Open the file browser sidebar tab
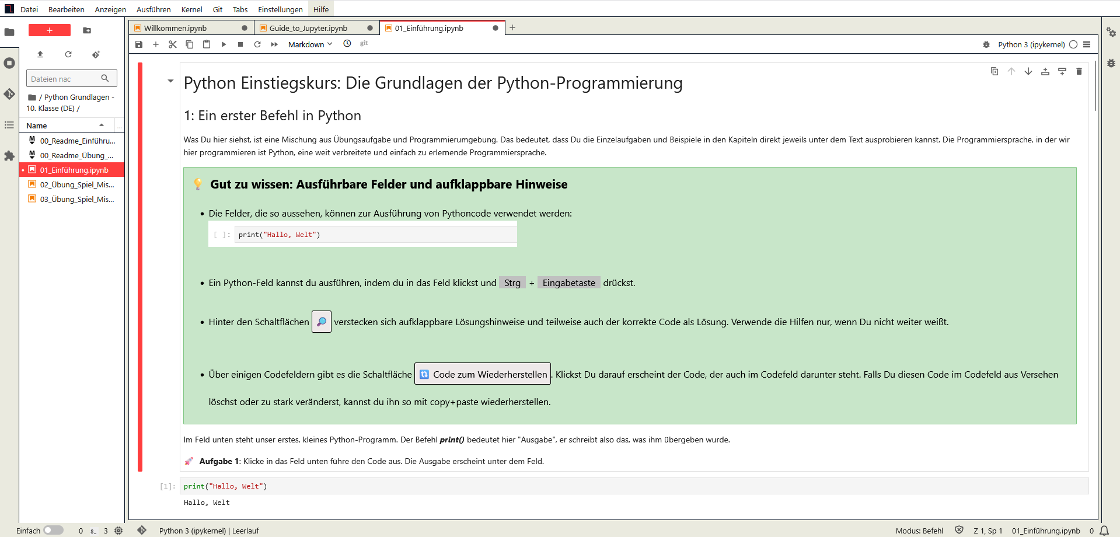1120x537 pixels. click(9, 32)
